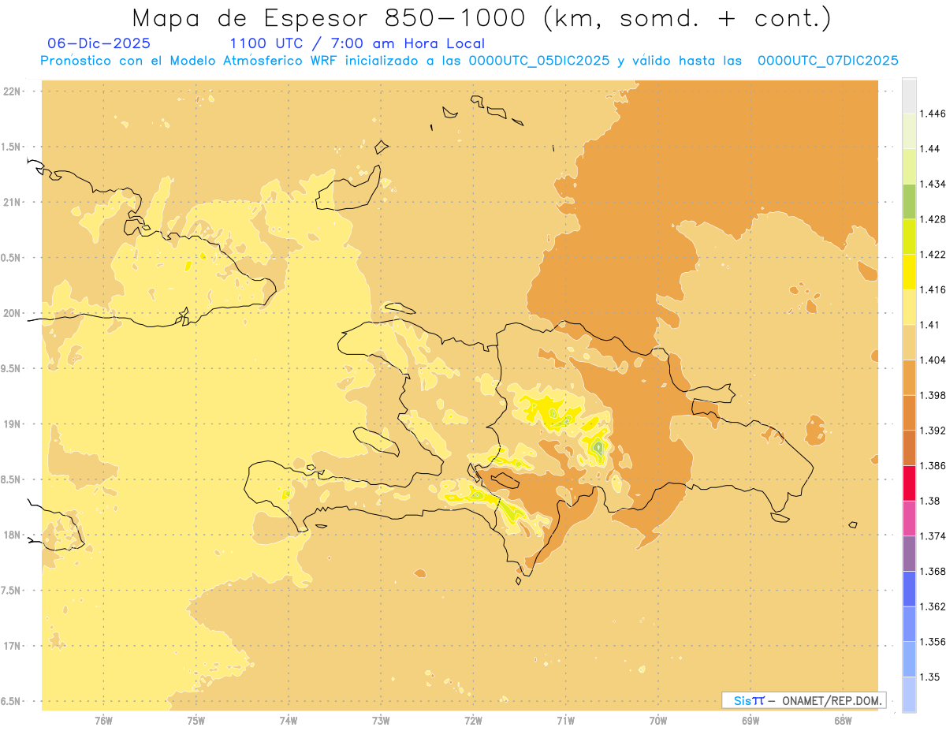
Task: Click the 76W longitude label
Action: [103, 720]
